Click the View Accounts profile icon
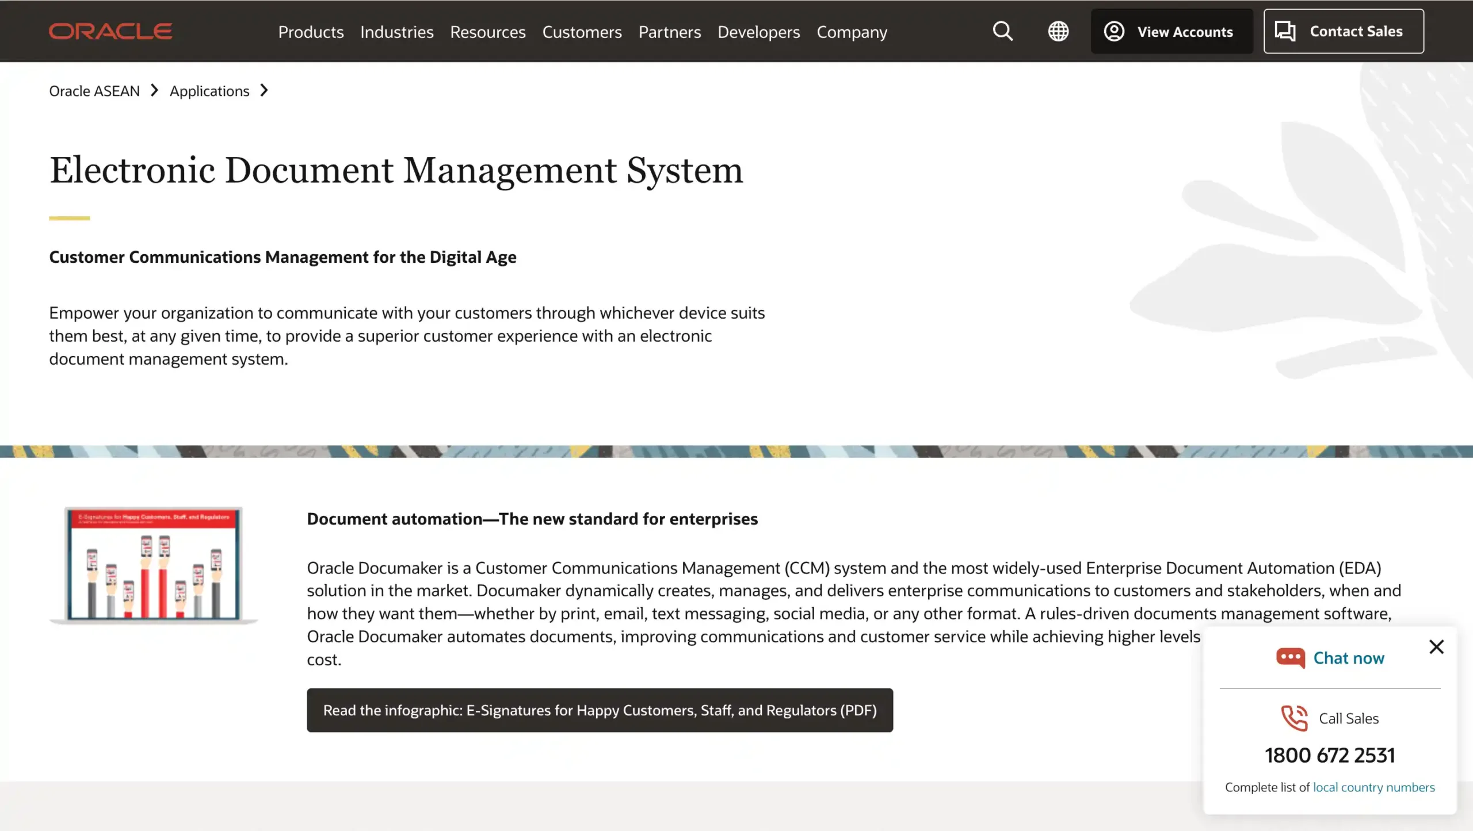 point(1114,31)
